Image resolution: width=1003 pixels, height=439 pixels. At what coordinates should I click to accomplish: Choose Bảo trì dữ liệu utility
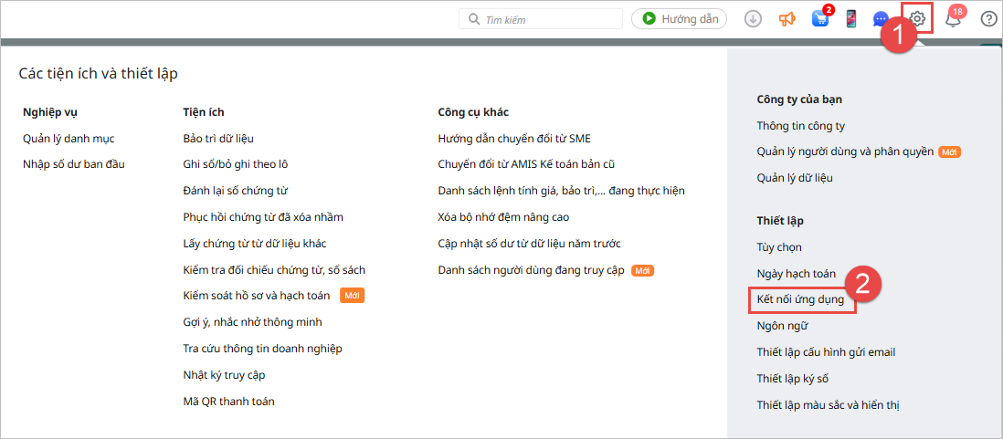point(218,139)
